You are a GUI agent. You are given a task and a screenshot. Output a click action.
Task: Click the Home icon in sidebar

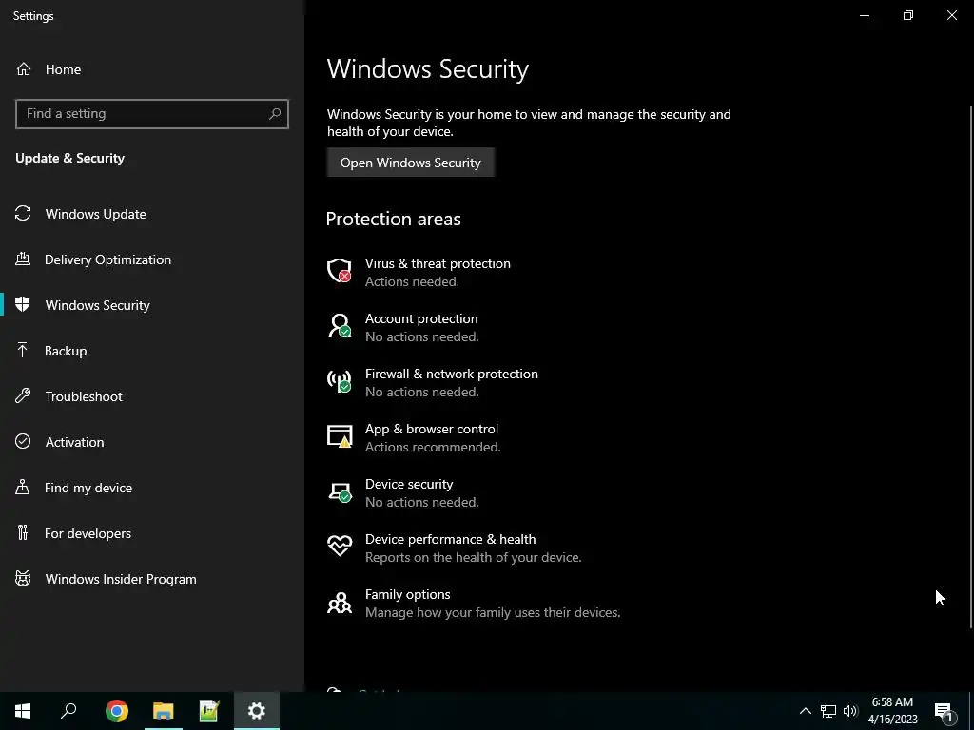(x=24, y=68)
